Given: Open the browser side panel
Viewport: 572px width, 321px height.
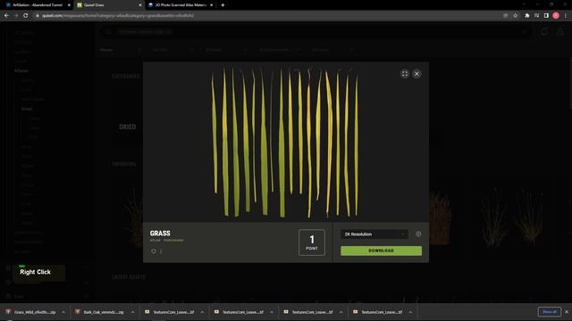Looking at the screenshot, I should coord(546,16).
